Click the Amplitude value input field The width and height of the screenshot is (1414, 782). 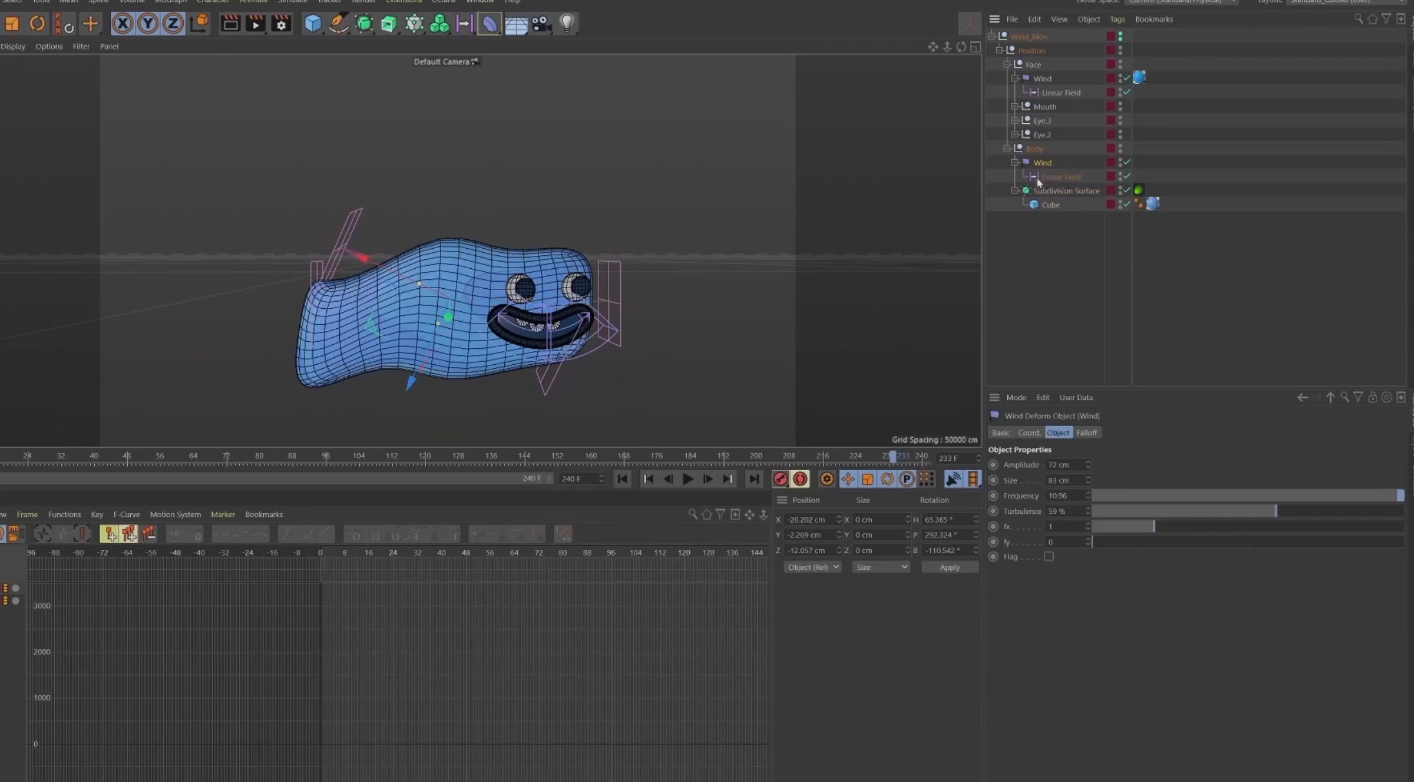1064,465
